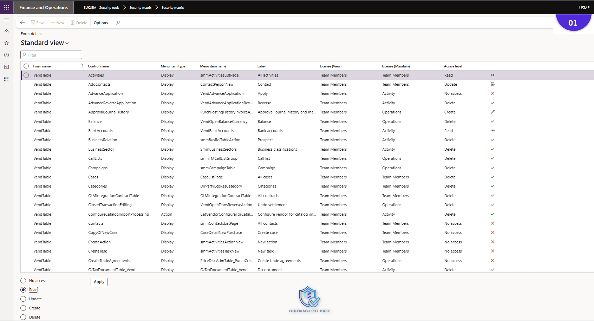Open the Options menu tab
This screenshot has height=321, width=594.
tap(101, 23)
